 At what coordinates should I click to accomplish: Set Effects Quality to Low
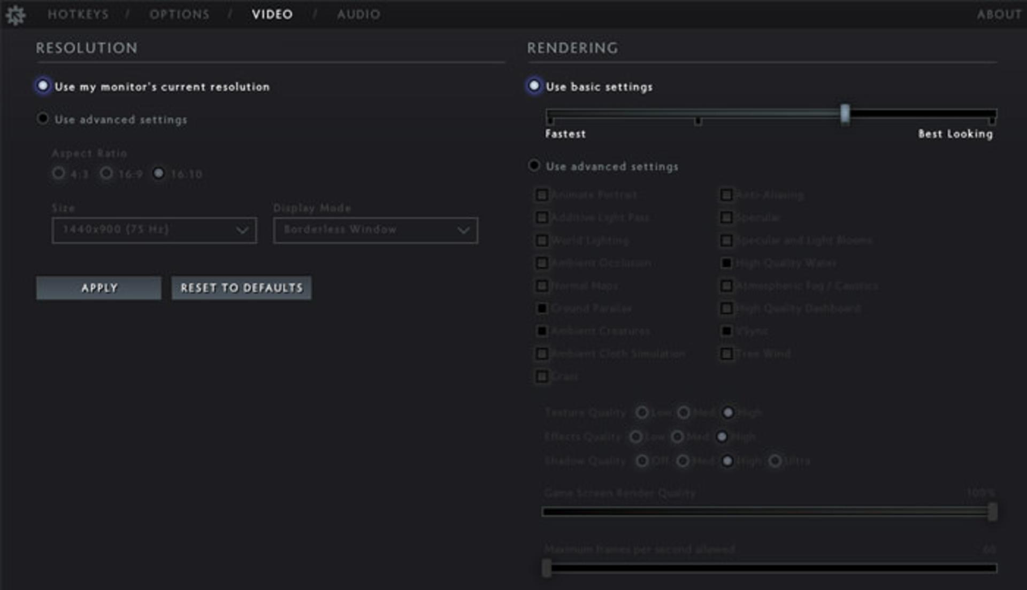635,436
